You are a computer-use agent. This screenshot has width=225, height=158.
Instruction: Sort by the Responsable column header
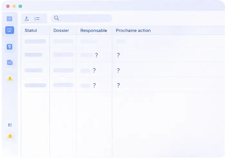[94, 30]
